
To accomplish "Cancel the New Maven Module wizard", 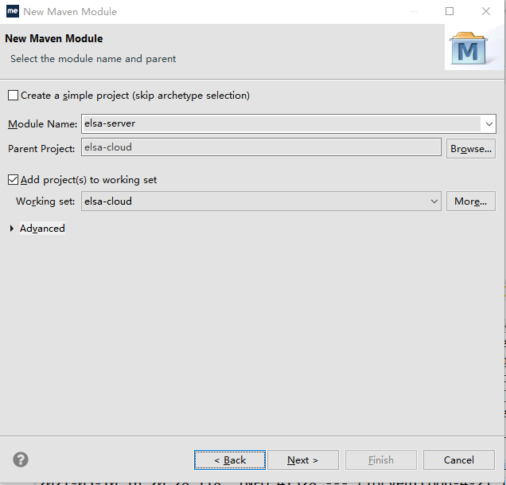I will tap(459, 460).
